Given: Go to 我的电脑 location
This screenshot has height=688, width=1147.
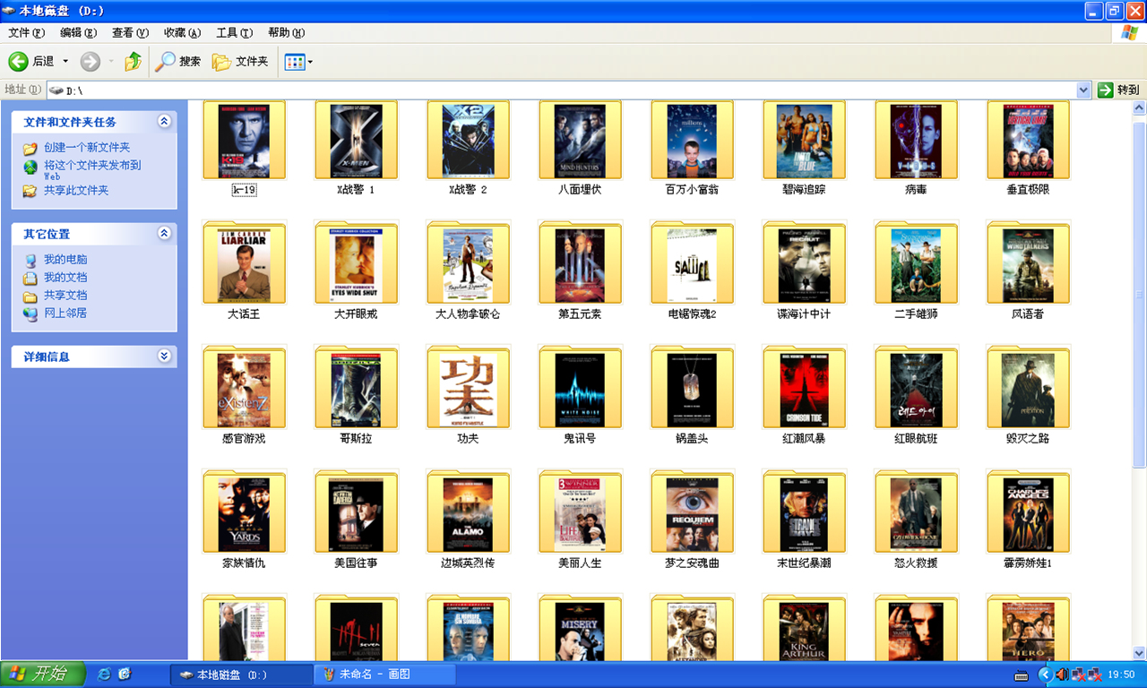Looking at the screenshot, I should pos(65,260).
